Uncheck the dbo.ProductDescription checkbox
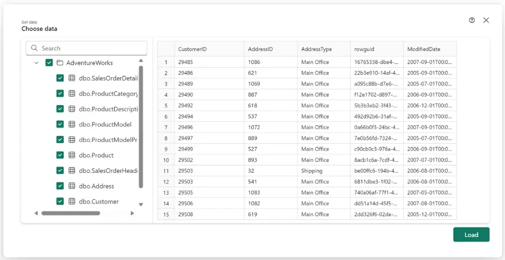Viewport: 505px width, 260px height. point(60,109)
